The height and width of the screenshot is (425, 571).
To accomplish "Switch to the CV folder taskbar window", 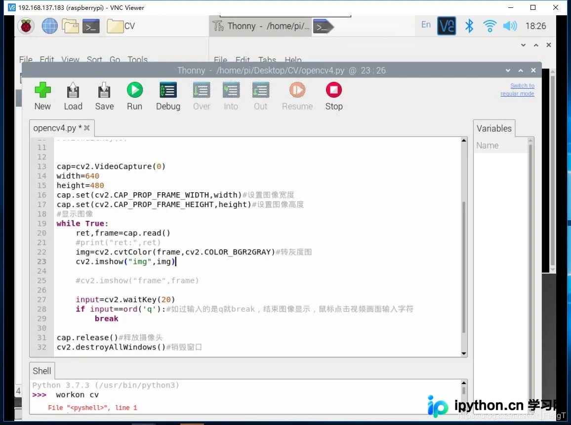I will 122,26.
